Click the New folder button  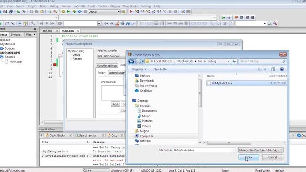(x=161, y=69)
